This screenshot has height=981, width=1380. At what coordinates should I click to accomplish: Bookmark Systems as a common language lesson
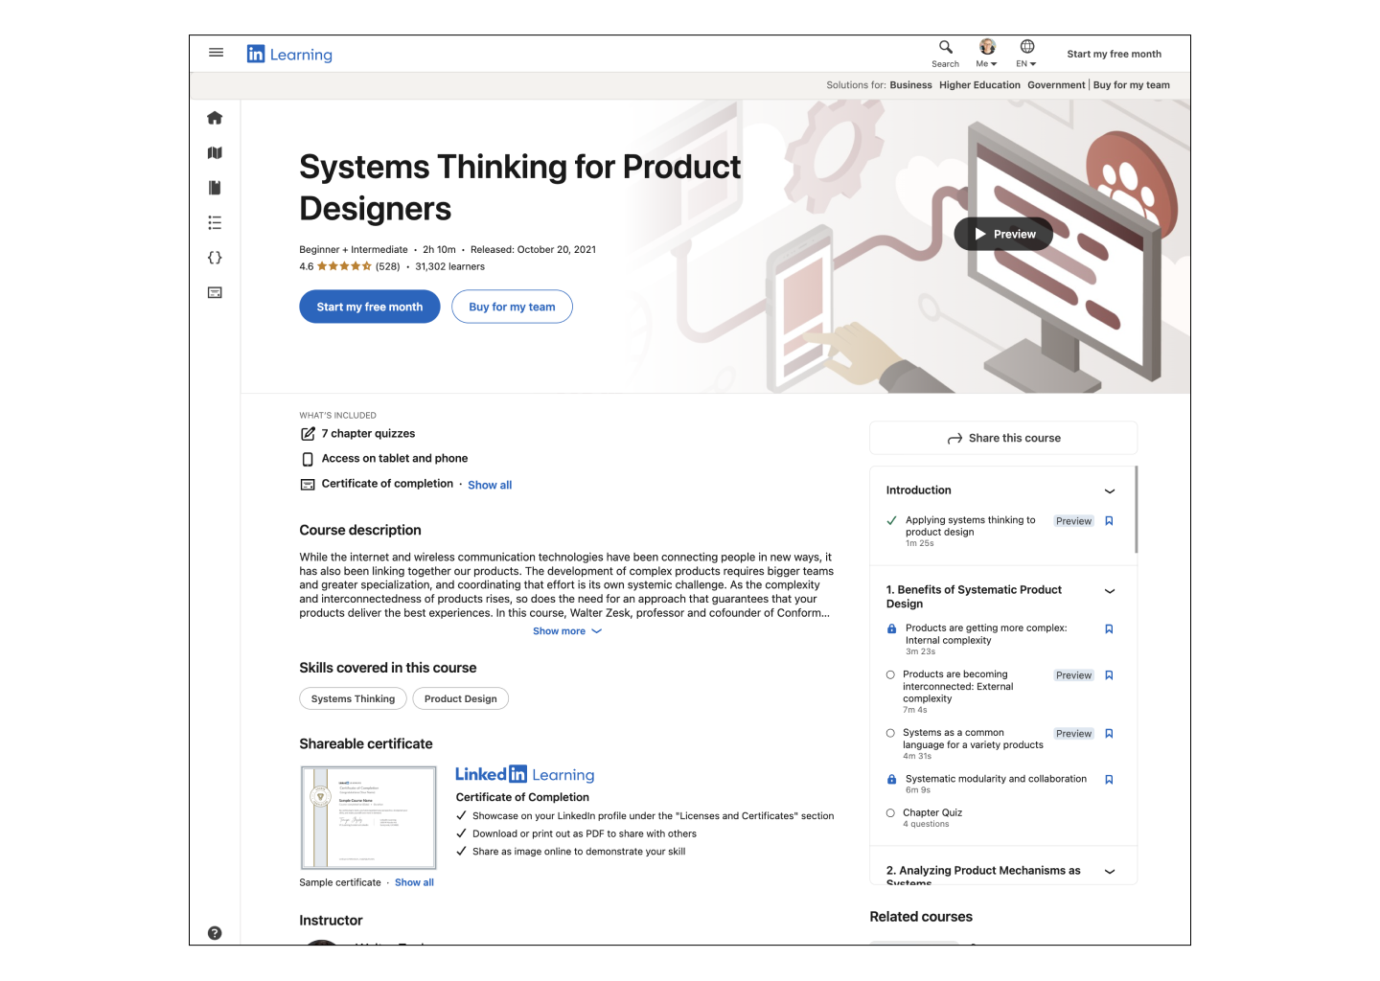(1109, 734)
